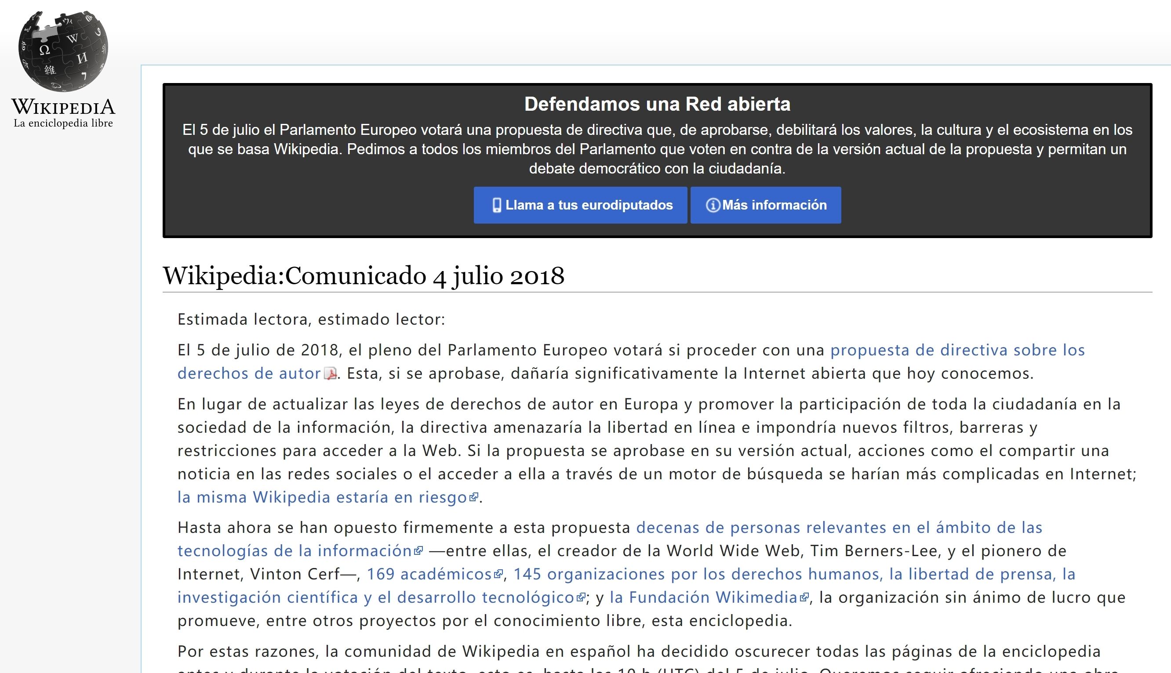This screenshot has width=1171, height=673.
Task: Click the external-link icon after 'Fundación Wikimedia'
Action: point(804,597)
